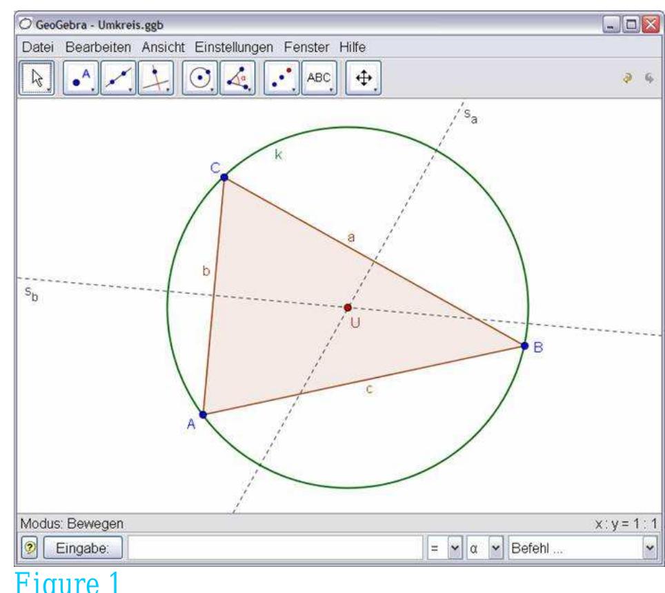Select the ABC text tool

point(319,78)
